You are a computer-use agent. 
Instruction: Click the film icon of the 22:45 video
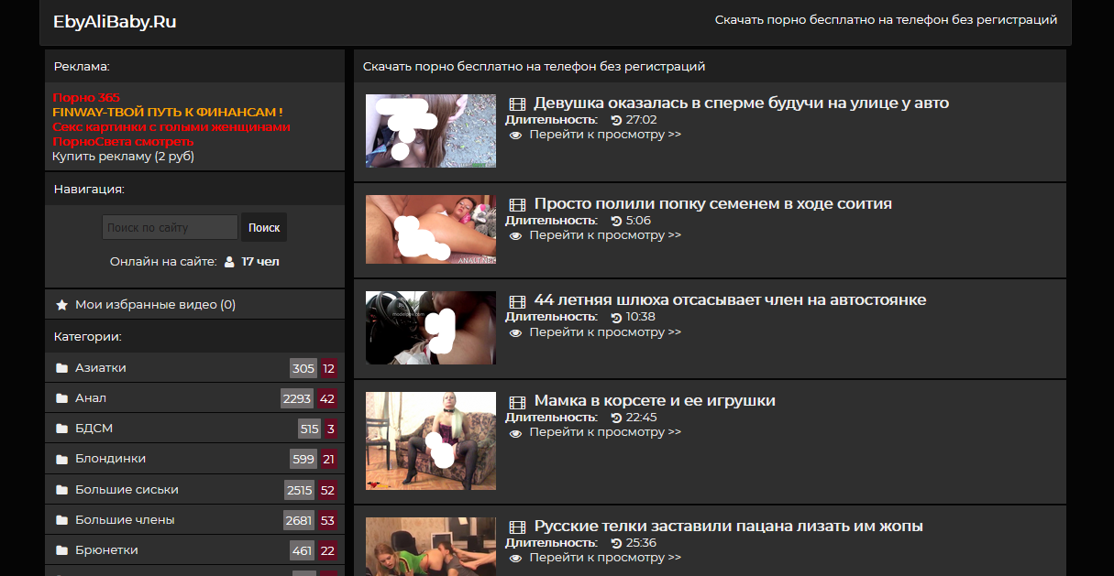click(x=517, y=402)
